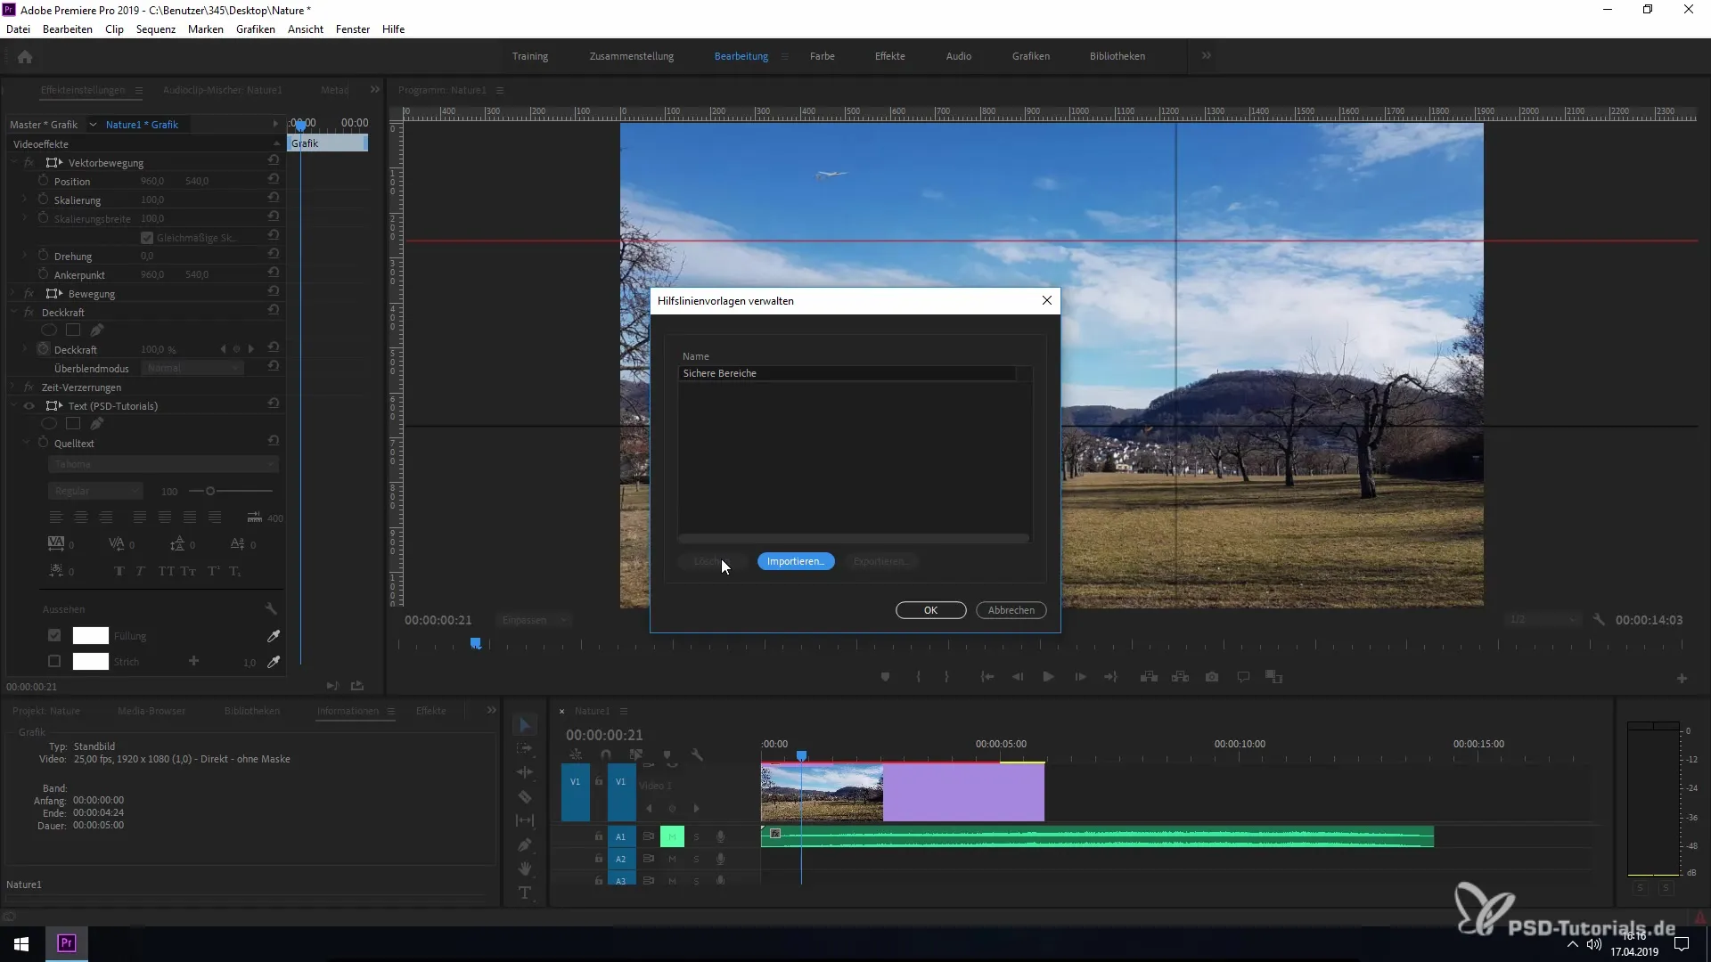The height and width of the screenshot is (962, 1711).
Task: Unmute audio track A1
Action: (x=672, y=836)
